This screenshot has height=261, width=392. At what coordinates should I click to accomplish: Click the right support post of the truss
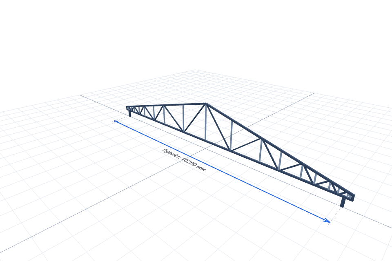[x=343, y=202]
